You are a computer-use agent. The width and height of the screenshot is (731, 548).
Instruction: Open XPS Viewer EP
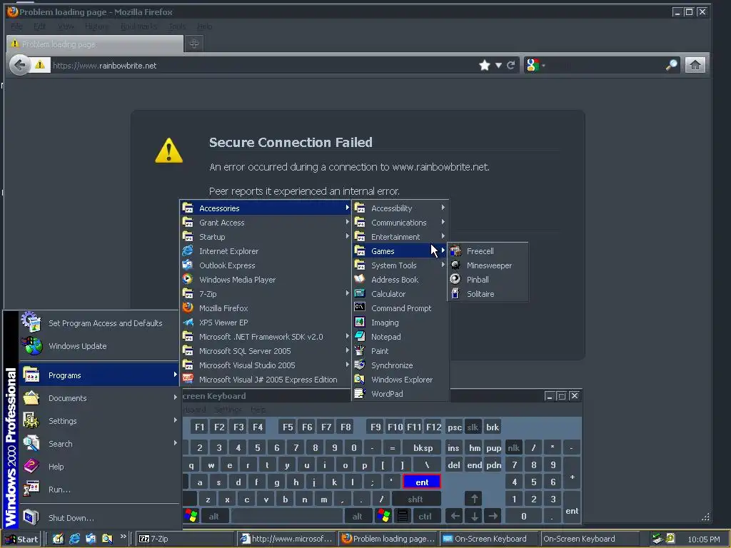pos(266,323)
